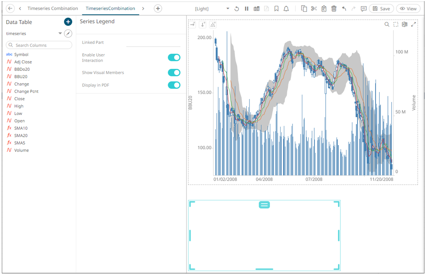
Task: Expand the timeseries data table dropdown
Action: pos(60,34)
